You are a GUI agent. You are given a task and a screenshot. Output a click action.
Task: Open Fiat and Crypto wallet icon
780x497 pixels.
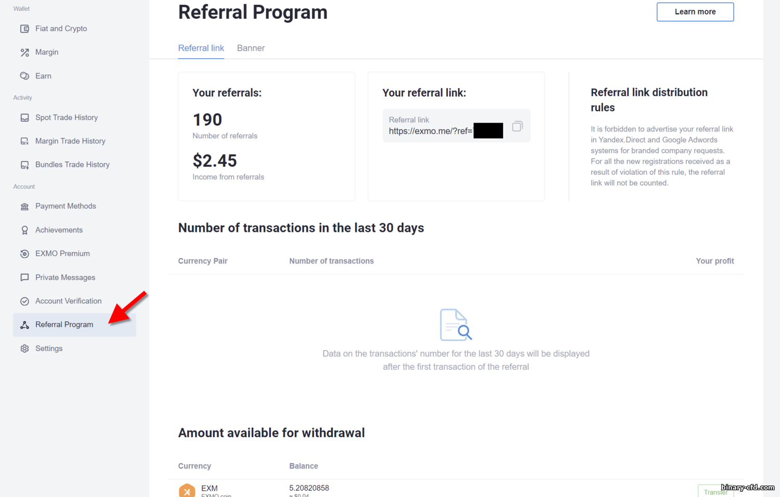(24, 29)
